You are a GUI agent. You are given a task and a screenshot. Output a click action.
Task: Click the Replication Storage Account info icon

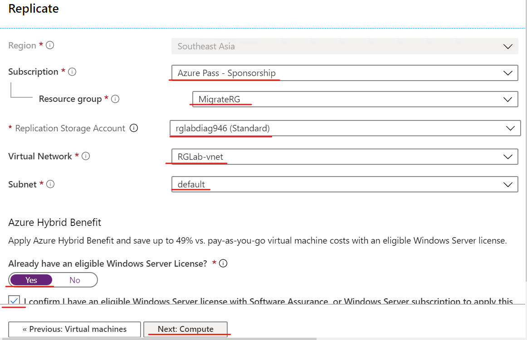point(134,129)
